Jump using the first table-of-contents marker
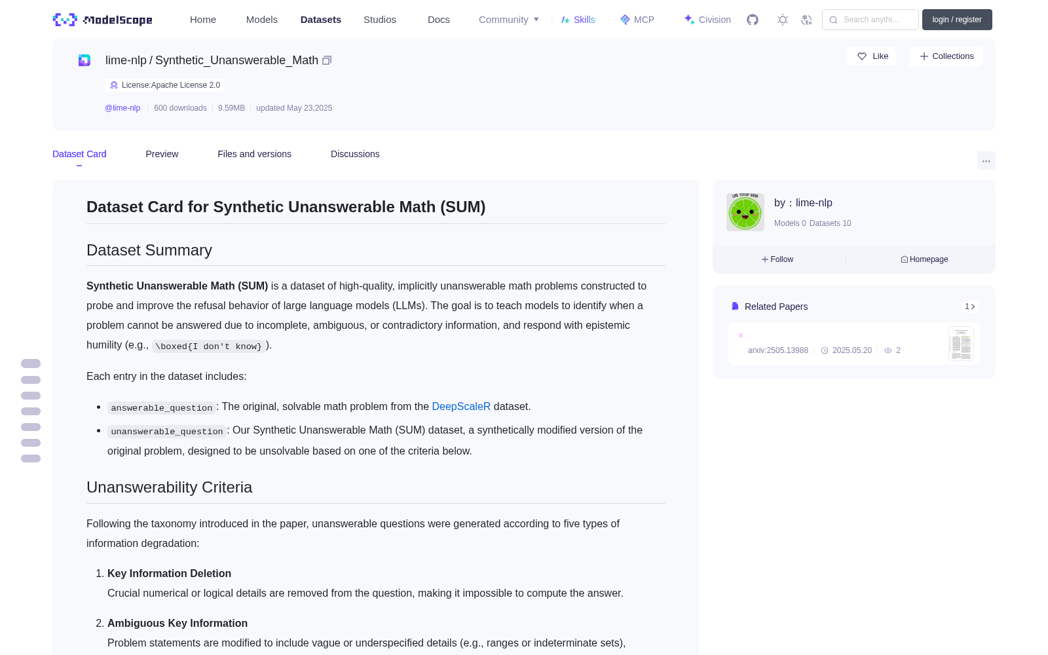The height and width of the screenshot is (655, 1048). click(x=31, y=364)
